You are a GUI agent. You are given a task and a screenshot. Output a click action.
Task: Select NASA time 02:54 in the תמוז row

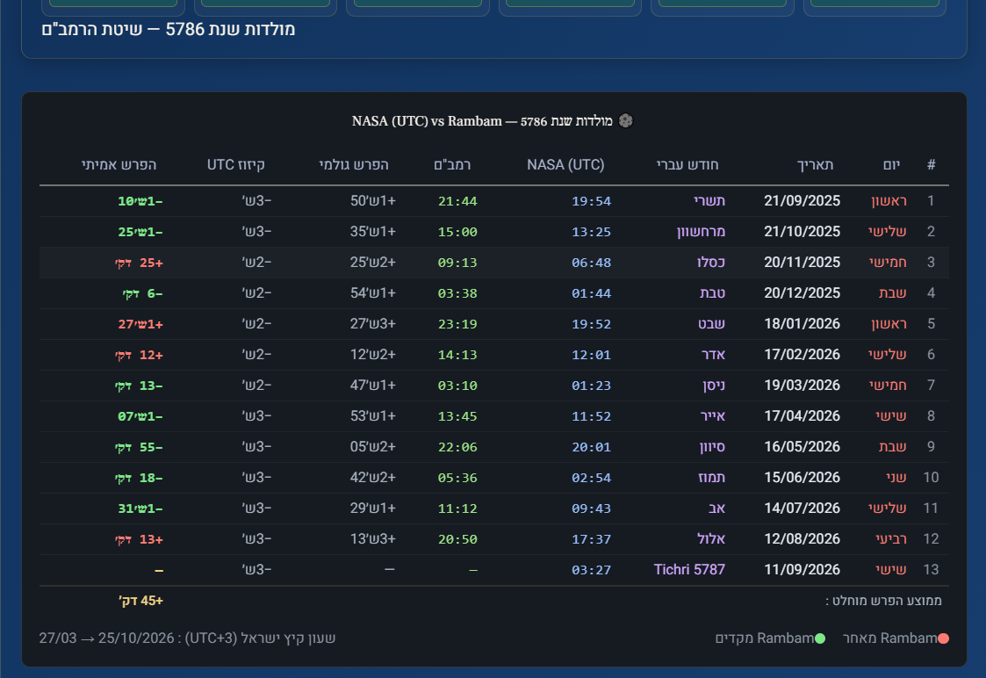point(591,478)
